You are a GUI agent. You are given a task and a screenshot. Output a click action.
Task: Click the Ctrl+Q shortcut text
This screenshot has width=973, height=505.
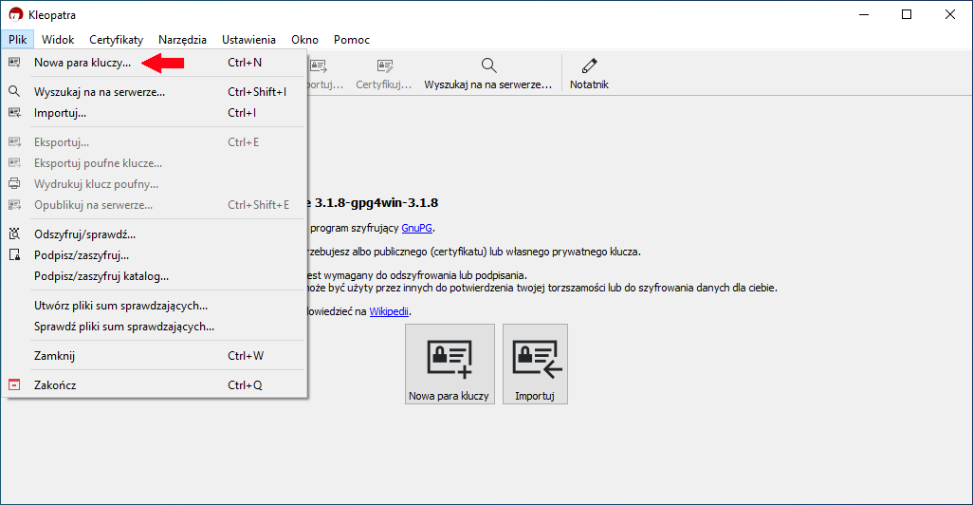pyautogui.click(x=245, y=385)
